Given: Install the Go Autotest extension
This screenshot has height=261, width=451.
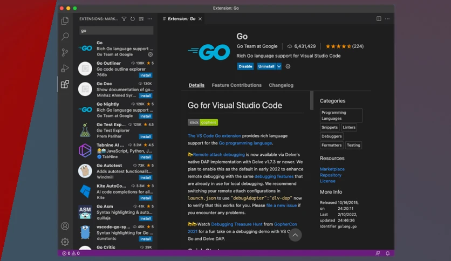Looking at the screenshot, I should [146, 177].
